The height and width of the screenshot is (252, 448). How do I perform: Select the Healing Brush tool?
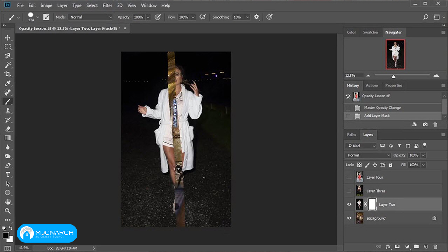[8, 92]
